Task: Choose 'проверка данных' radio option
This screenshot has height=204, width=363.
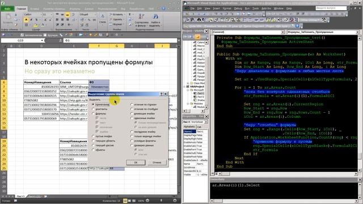Action: [x=132, y=145]
